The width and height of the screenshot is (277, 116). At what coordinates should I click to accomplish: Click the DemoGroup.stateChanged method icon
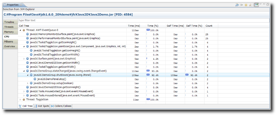[x=28, y=71]
